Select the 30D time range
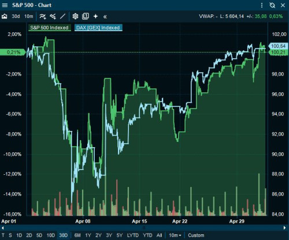This screenshot has height=240, width=289. coord(64,235)
